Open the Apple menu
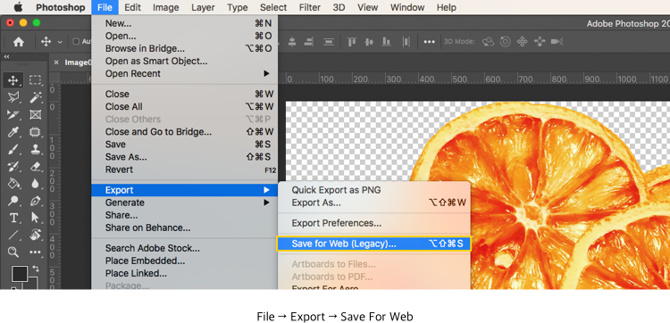 18,7
